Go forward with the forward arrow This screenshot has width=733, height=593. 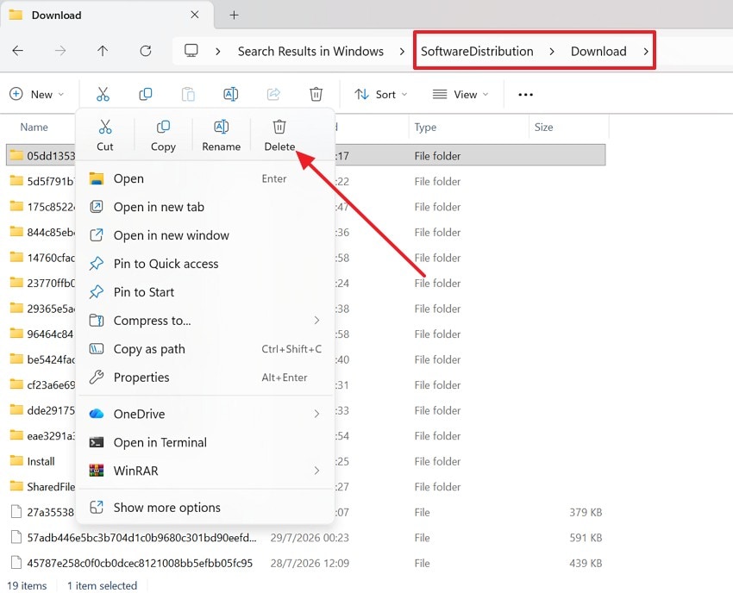60,51
